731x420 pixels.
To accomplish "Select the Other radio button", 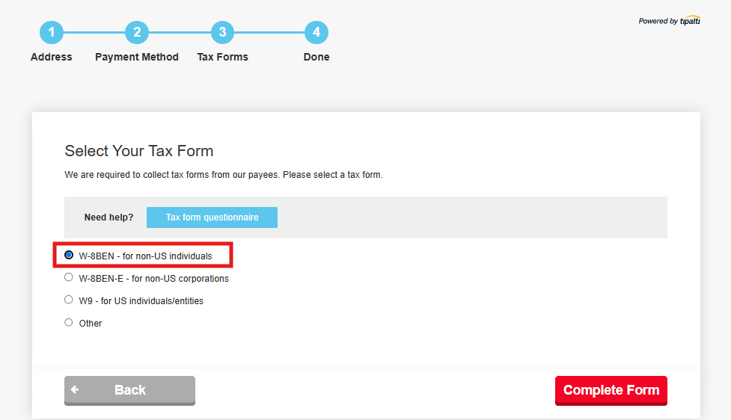I will [x=69, y=322].
